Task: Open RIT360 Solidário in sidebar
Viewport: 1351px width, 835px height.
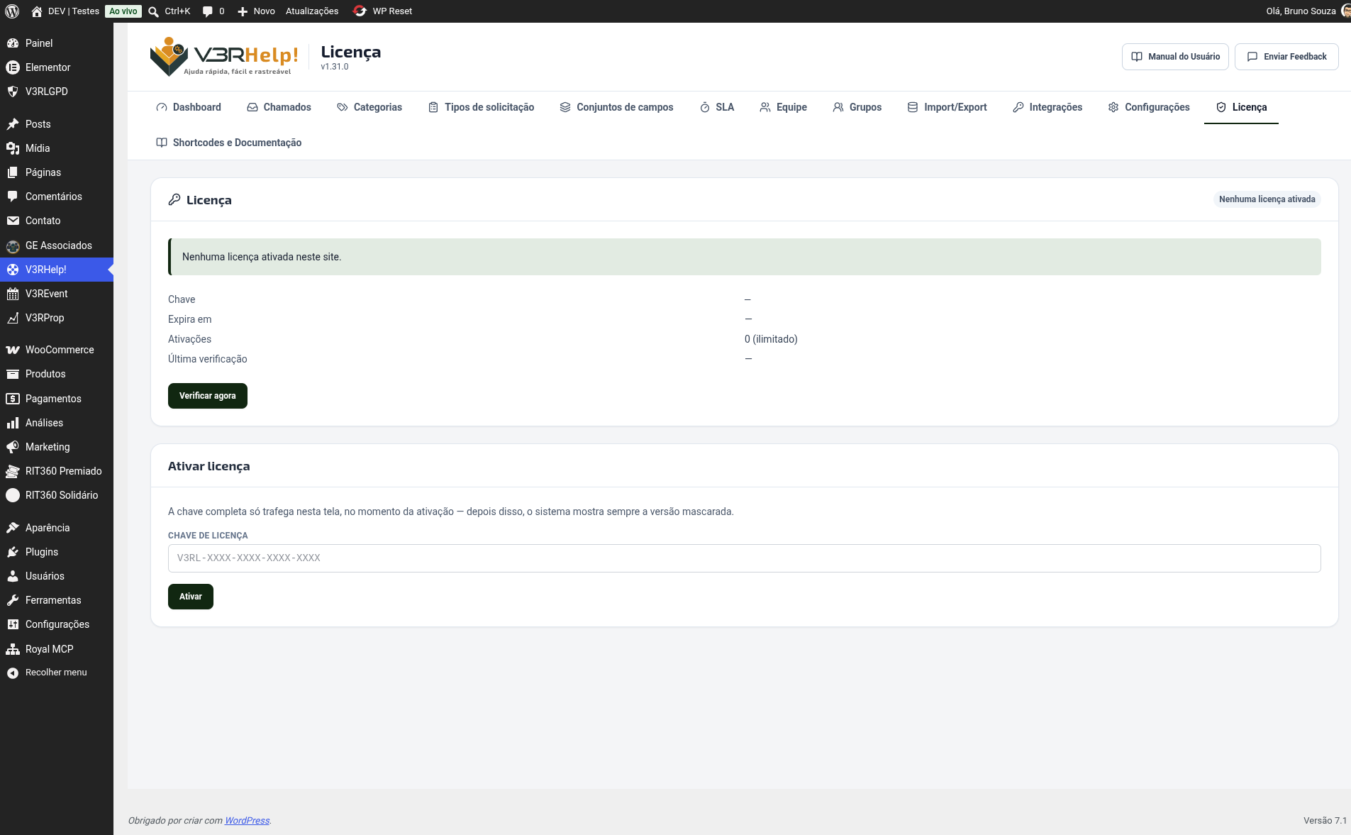Action: [x=57, y=495]
